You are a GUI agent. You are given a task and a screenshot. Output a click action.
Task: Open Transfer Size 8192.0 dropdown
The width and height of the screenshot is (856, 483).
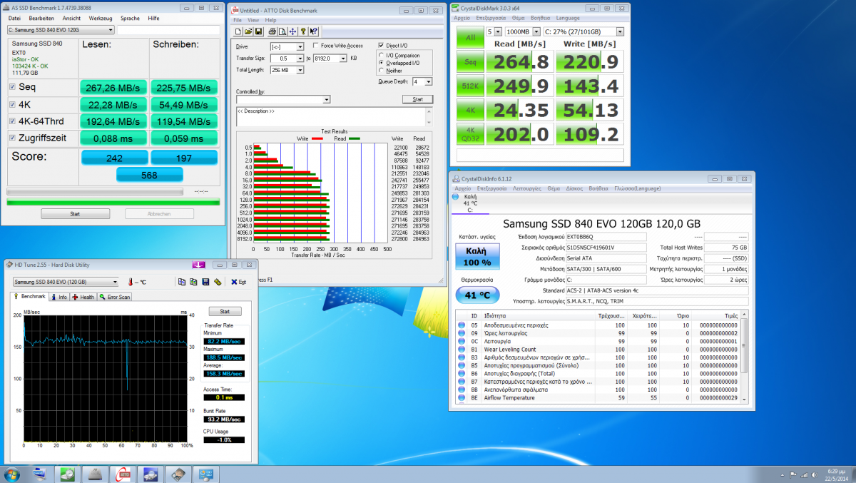click(343, 59)
